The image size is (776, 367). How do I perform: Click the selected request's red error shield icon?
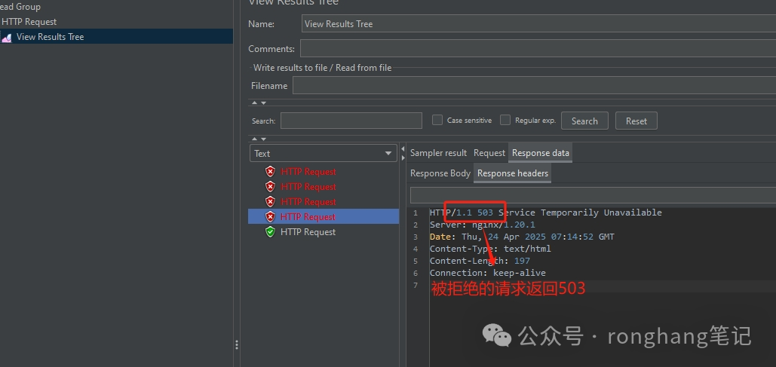coord(270,217)
